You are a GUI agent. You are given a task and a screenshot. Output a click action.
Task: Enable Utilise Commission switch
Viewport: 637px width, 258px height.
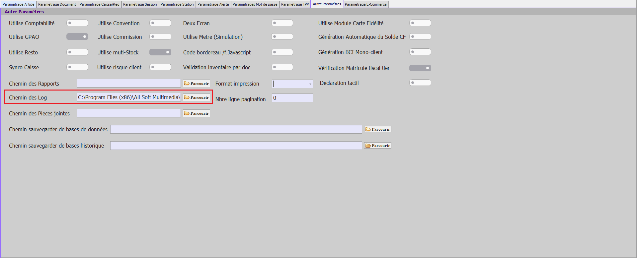pyautogui.click(x=160, y=36)
